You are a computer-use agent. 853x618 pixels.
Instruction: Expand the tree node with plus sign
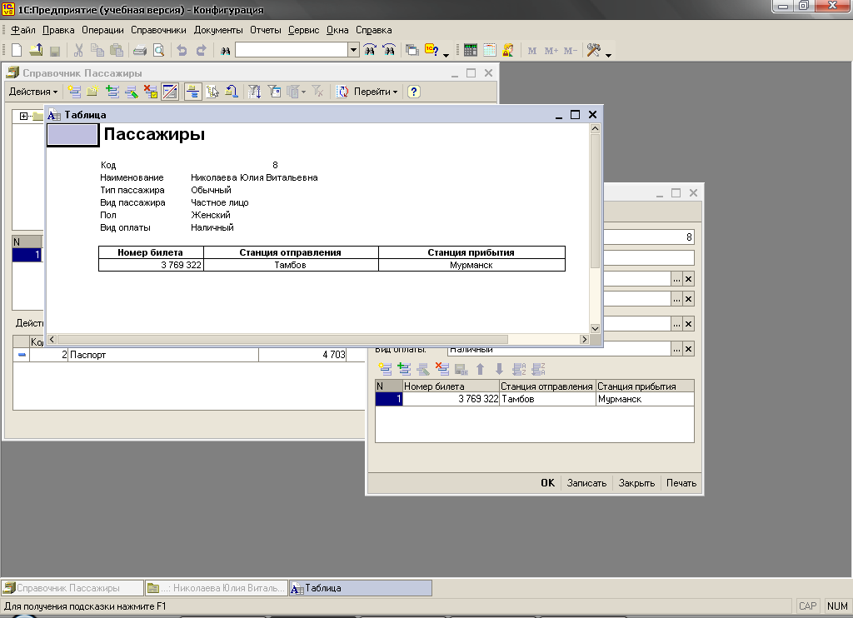pyautogui.click(x=24, y=116)
